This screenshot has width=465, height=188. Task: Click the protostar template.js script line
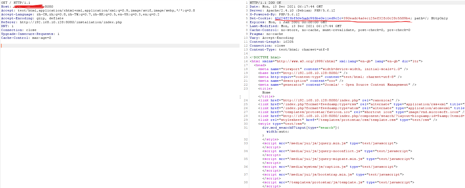[x=338, y=182]
